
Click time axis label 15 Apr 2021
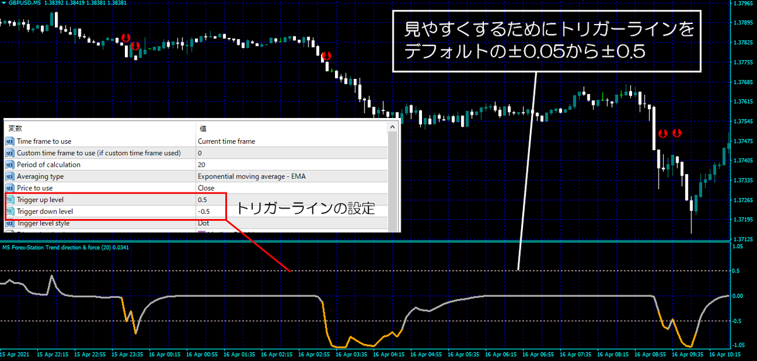point(15,355)
